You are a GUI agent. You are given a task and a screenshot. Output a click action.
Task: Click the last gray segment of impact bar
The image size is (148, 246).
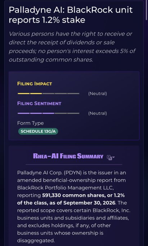pyautogui.click(x=73, y=93)
